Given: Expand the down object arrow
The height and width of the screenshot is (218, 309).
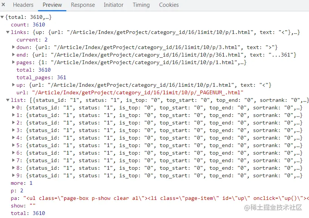Looking at the screenshot, I should [x=14, y=47].
